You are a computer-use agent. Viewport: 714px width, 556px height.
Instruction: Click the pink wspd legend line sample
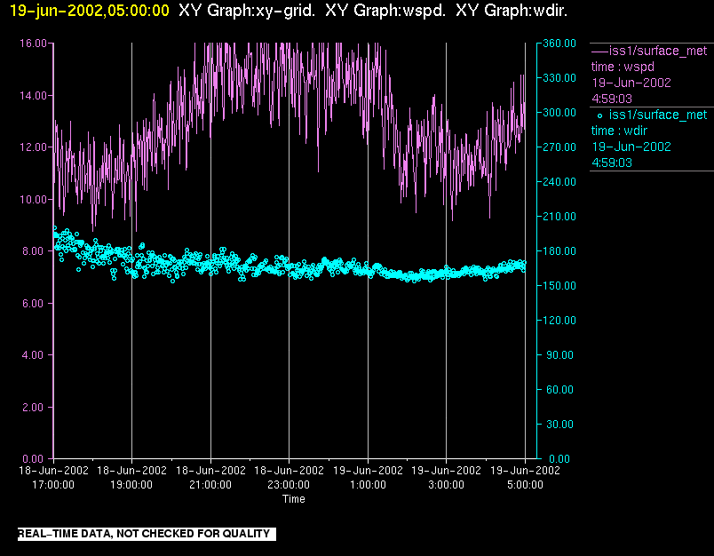click(x=599, y=51)
